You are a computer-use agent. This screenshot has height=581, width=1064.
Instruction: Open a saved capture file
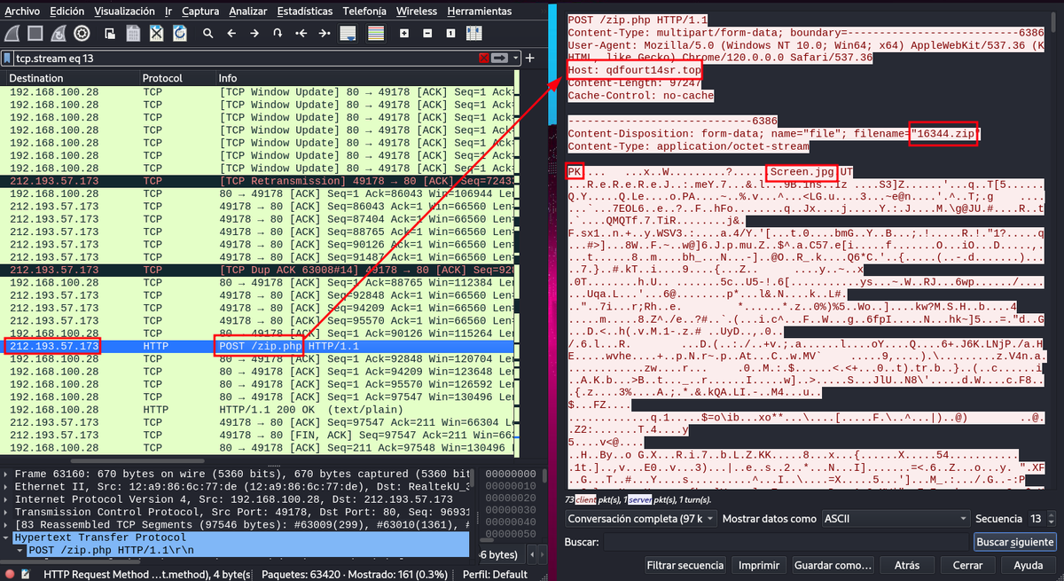[x=110, y=33]
